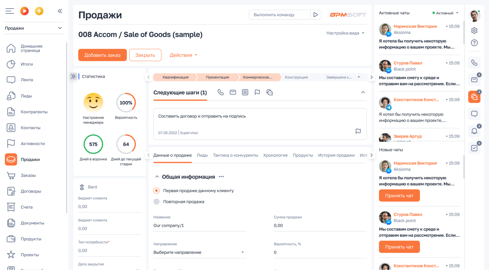Image resolution: width=489 pixels, height=270 pixels.
Task: Collapse the Следующие шаги section chevron
Action: [x=363, y=92]
